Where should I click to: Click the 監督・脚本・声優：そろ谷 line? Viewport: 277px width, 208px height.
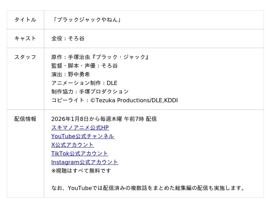84,66
